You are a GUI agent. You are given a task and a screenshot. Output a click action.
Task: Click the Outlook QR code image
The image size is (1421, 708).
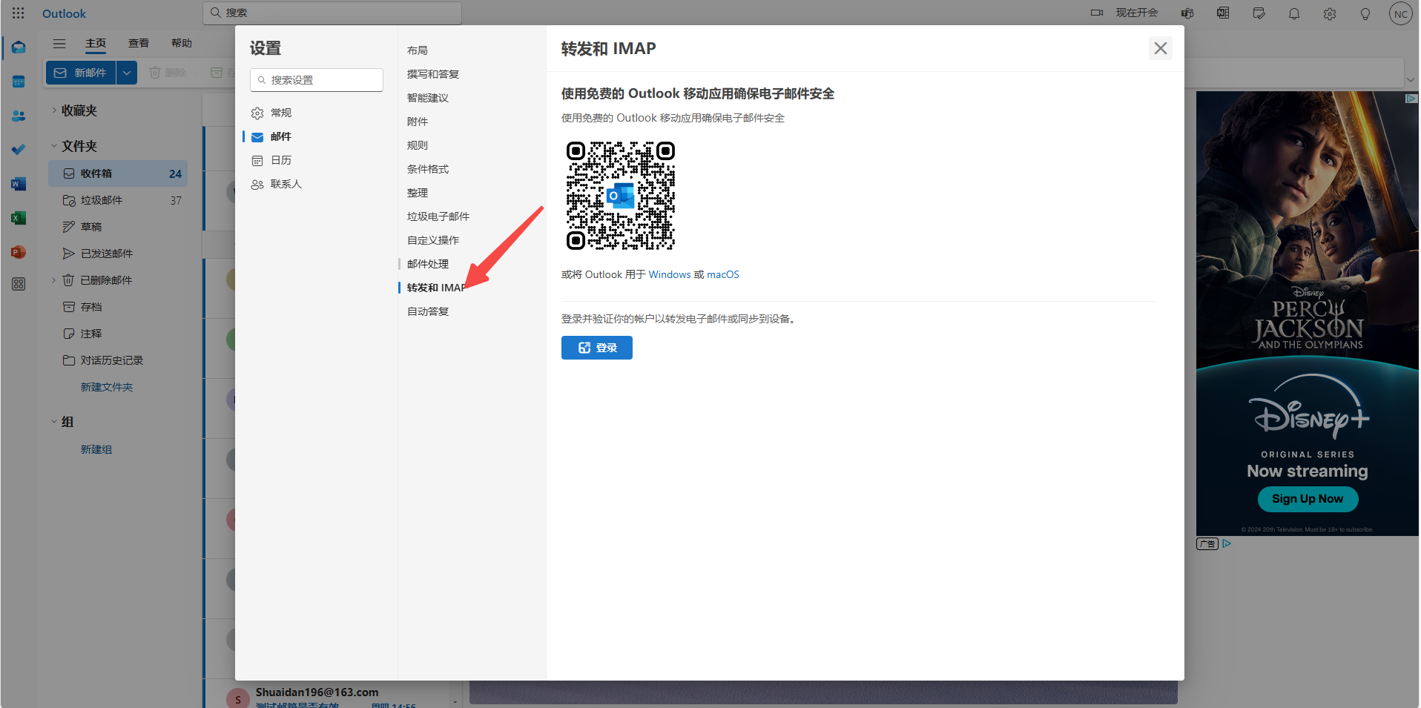(621, 196)
